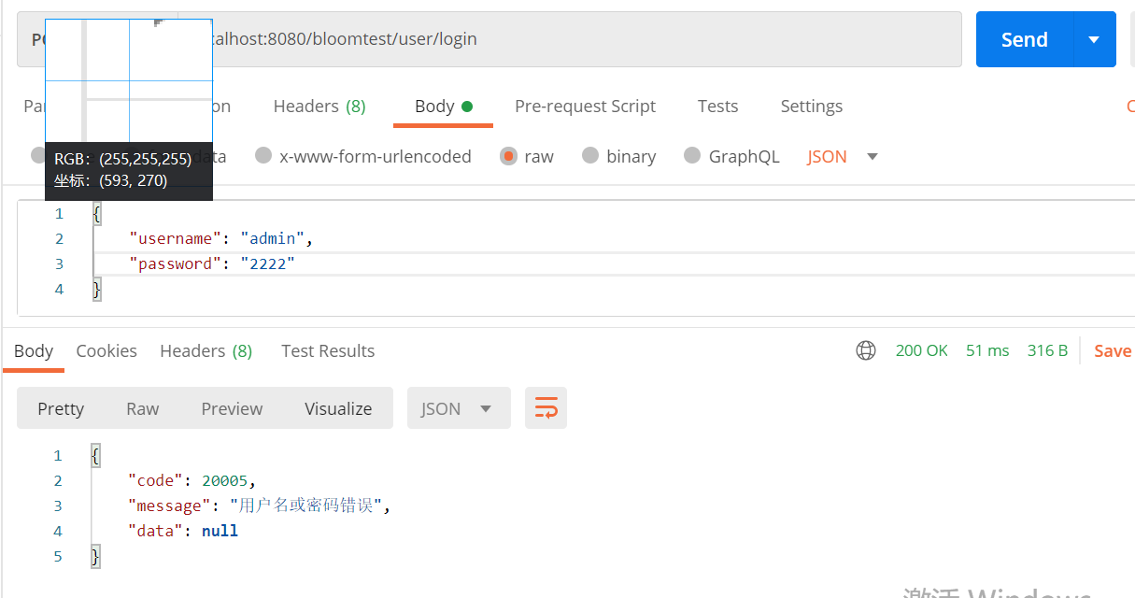Switch response view to Raw
This screenshot has height=598, width=1135.
tap(142, 408)
